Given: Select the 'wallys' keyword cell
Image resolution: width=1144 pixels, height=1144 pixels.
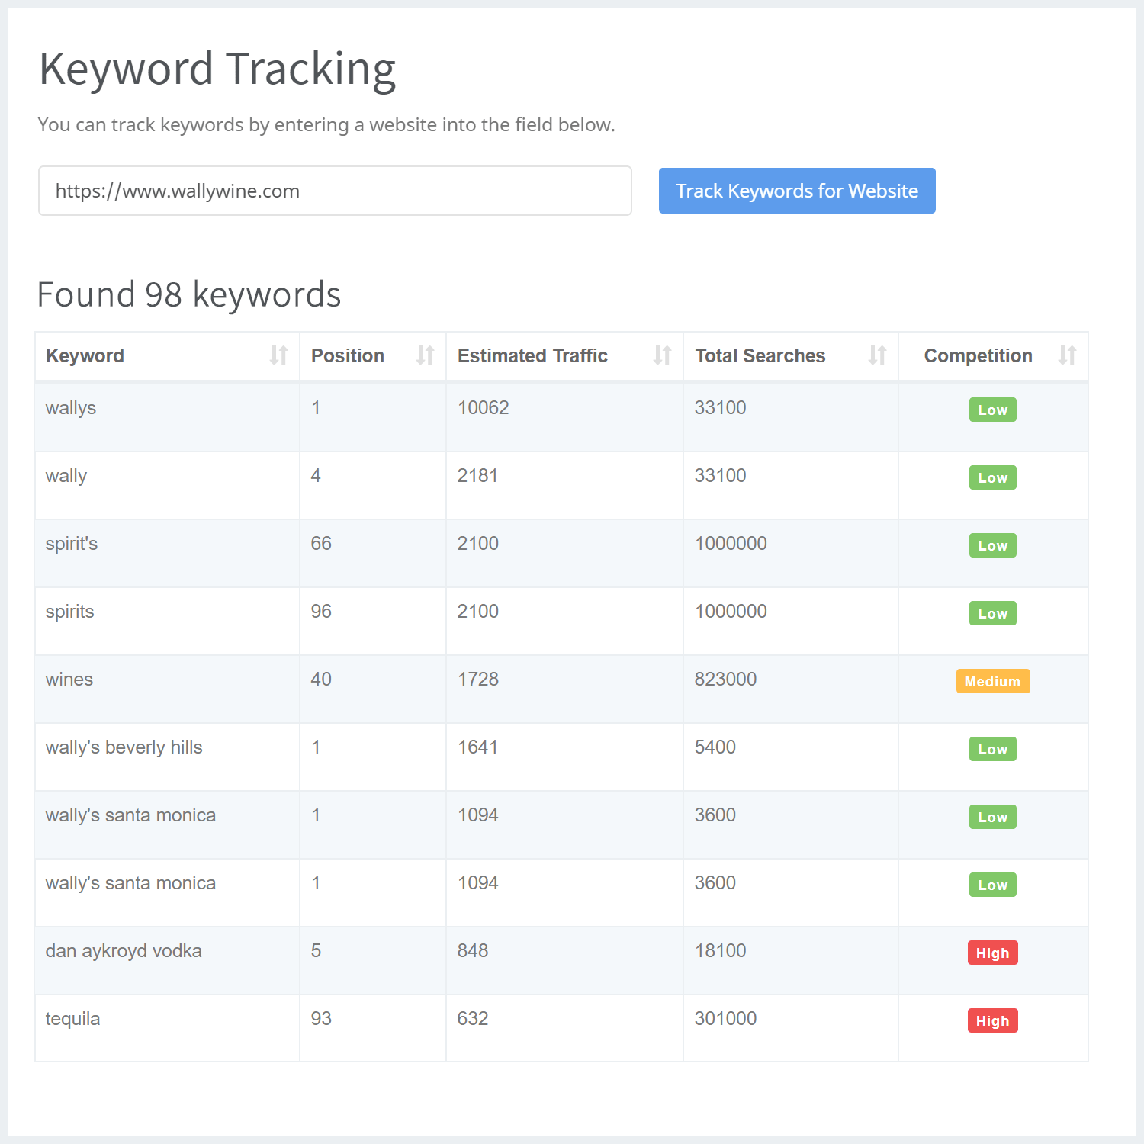Looking at the screenshot, I should point(71,408).
